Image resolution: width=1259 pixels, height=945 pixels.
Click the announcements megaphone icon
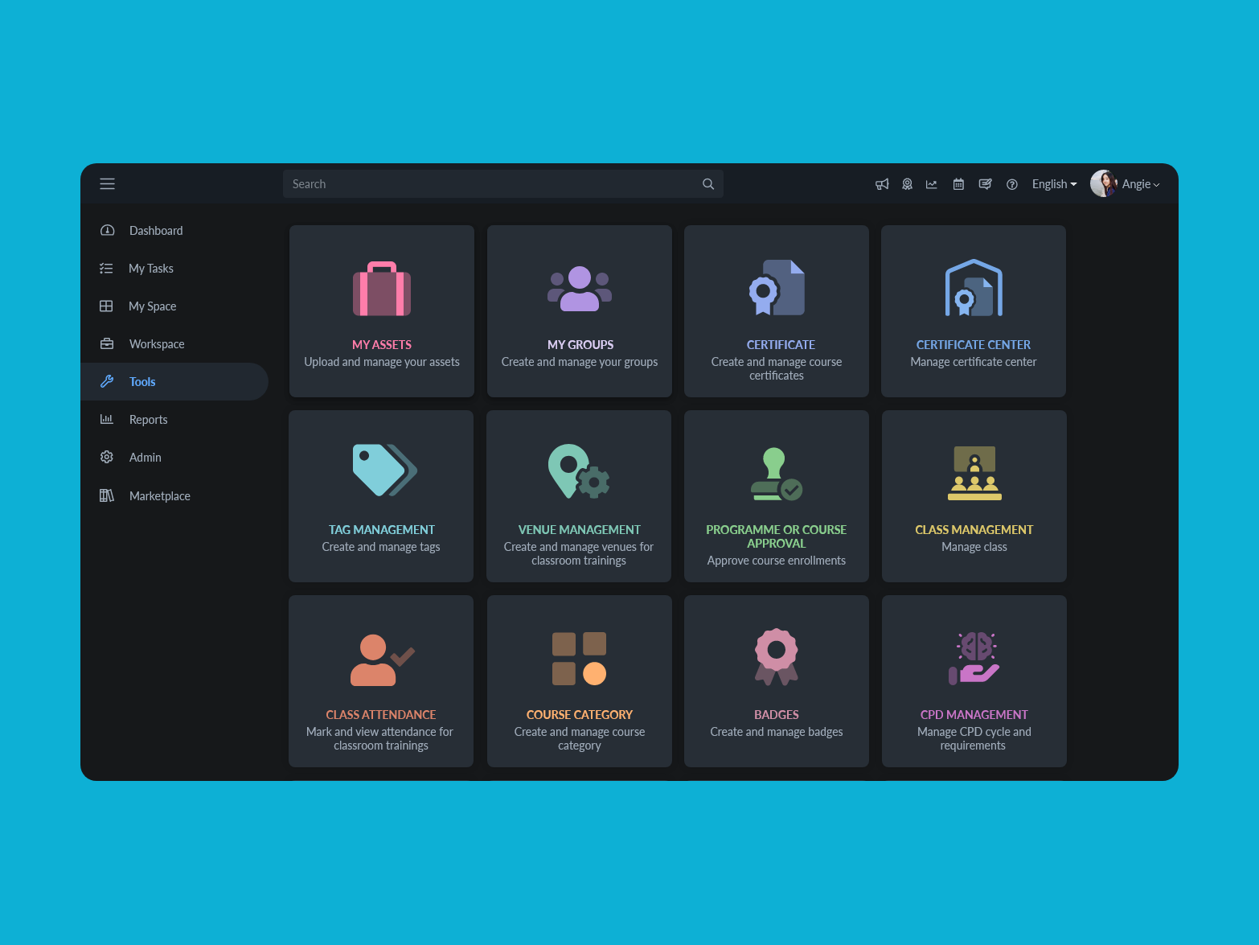click(x=882, y=184)
